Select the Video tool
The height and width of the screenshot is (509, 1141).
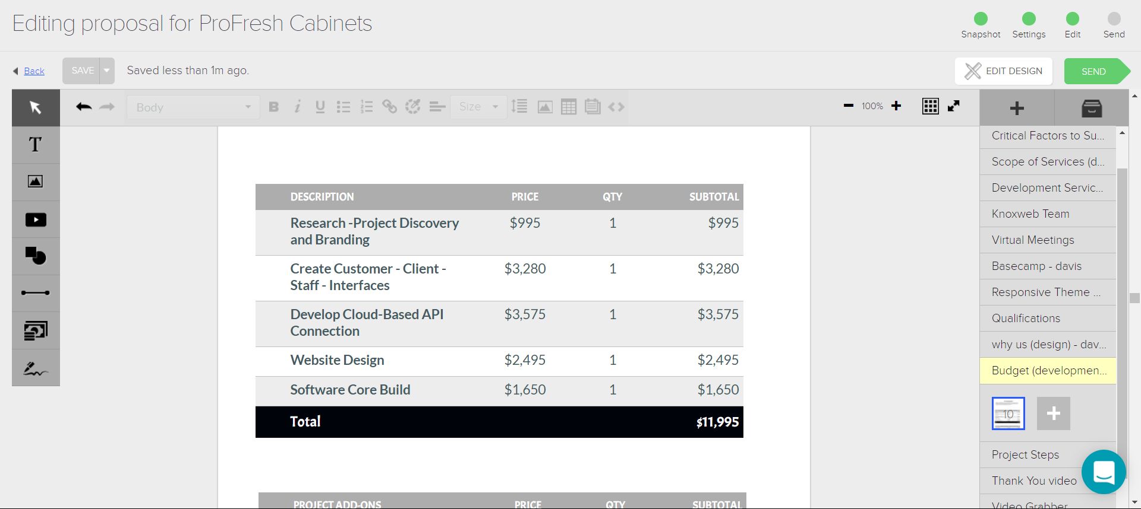(35, 219)
